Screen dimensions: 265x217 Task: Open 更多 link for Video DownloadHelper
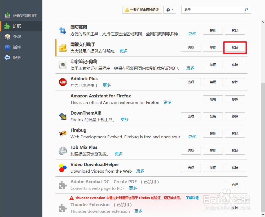[140, 171]
